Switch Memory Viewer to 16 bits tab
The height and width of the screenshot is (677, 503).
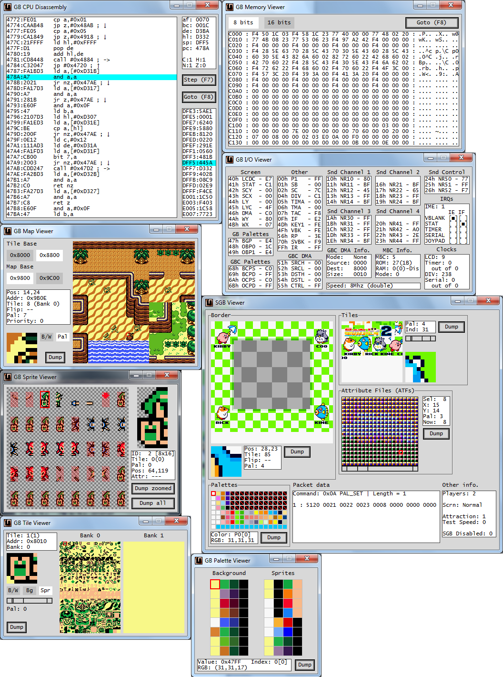pyautogui.click(x=279, y=22)
